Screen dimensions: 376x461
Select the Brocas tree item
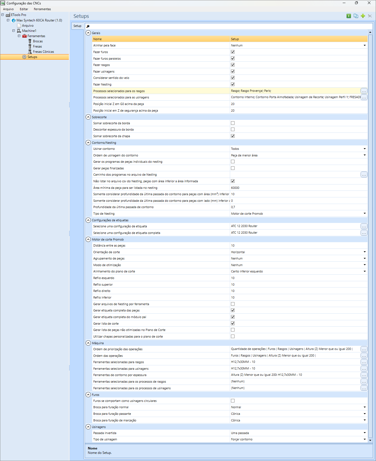pos(38,41)
